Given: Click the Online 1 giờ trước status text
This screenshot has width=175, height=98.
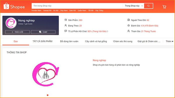Looking at the screenshot, I should pos(25,24).
